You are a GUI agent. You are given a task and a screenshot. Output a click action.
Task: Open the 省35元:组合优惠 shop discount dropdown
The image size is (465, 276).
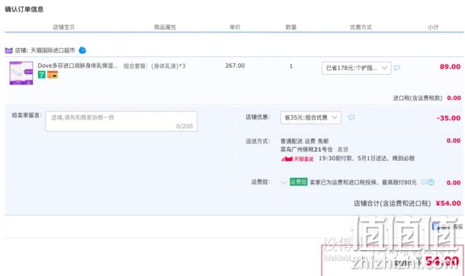point(311,117)
